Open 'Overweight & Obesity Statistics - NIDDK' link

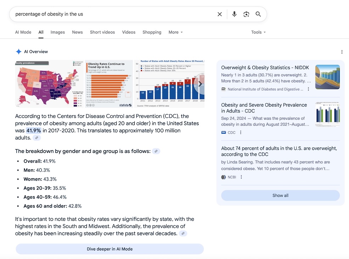pyautogui.click(x=265, y=68)
